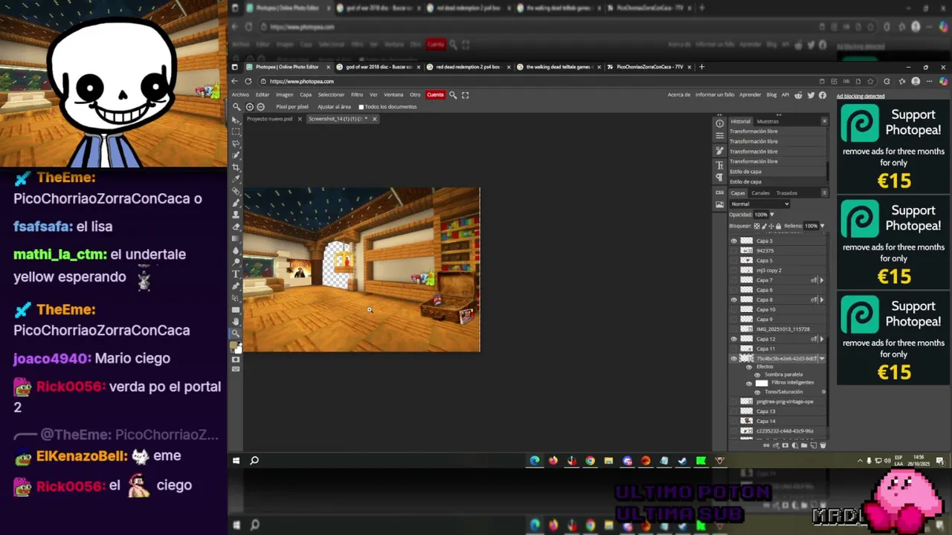952x535 pixels.
Task: Open Relleno 100% dropdown arrow
Action: 823,226
